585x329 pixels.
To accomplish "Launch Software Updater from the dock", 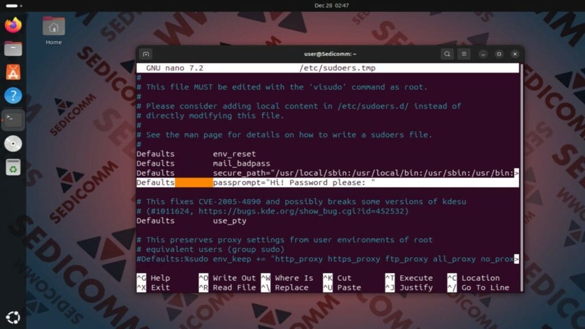I will coord(13,167).
